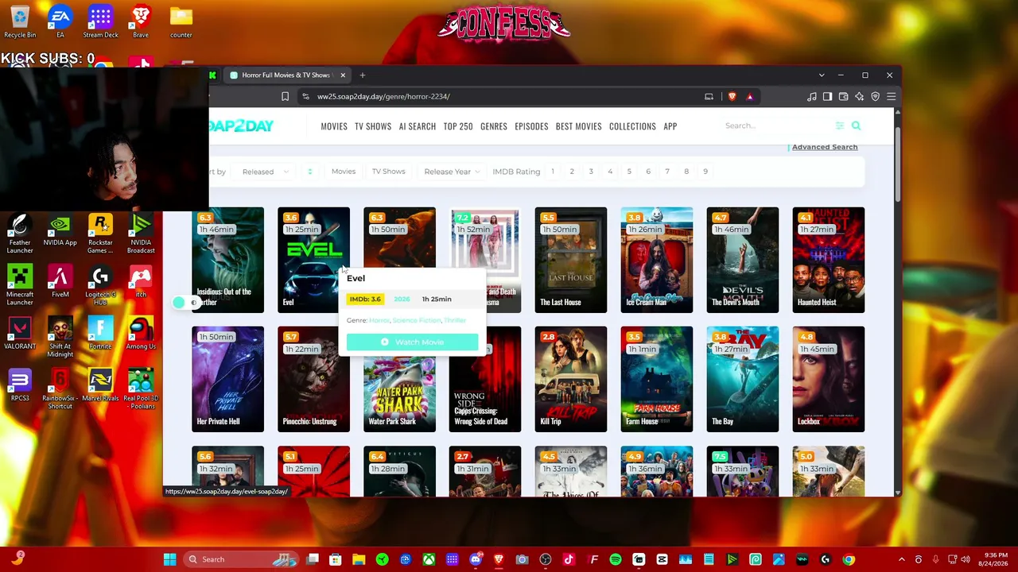Click the browser address bar URL
1018x572 pixels.
pos(383,97)
